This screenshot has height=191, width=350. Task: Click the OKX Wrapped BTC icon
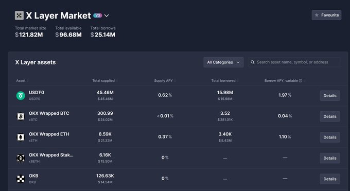21,116
